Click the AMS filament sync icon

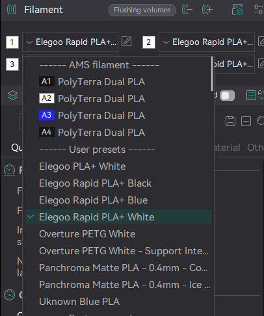tap(237, 10)
